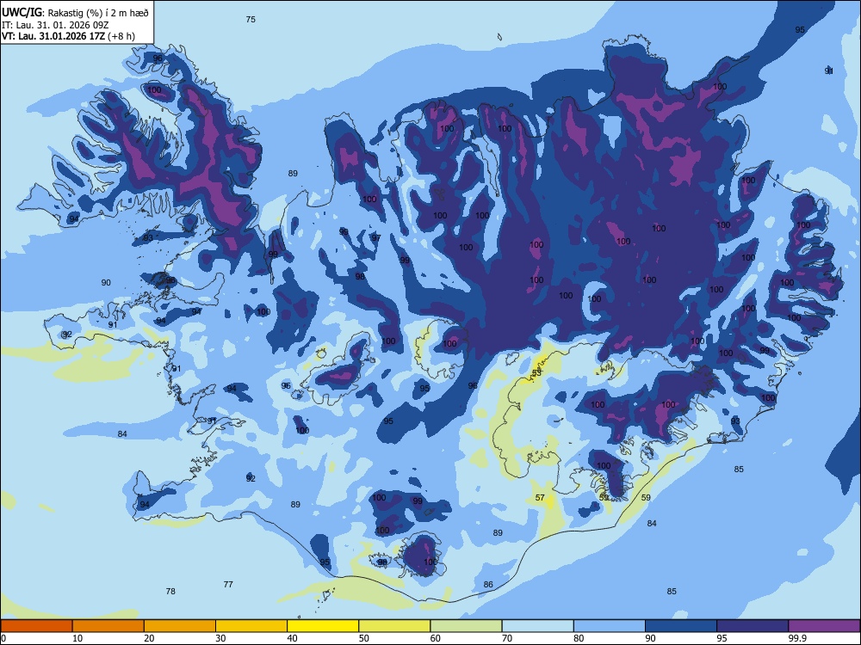
Task: Click scale tick label '99.9' on the legend
Action: (797, 638)
